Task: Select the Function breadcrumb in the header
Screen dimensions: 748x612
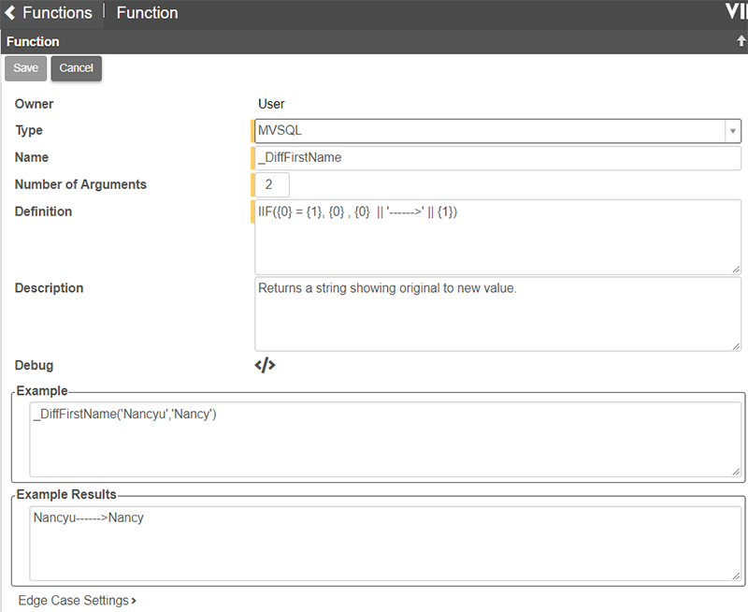Action: (147, 13)
